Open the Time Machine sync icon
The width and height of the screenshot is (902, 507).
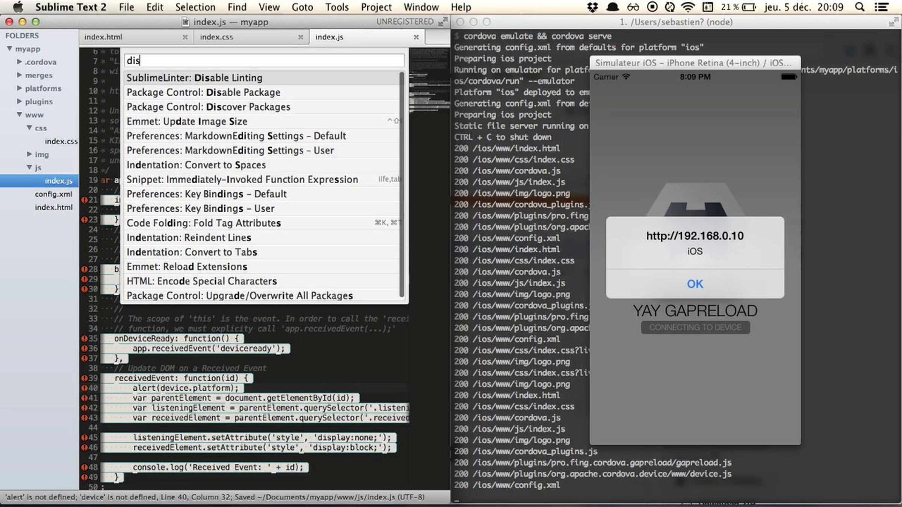670,7
